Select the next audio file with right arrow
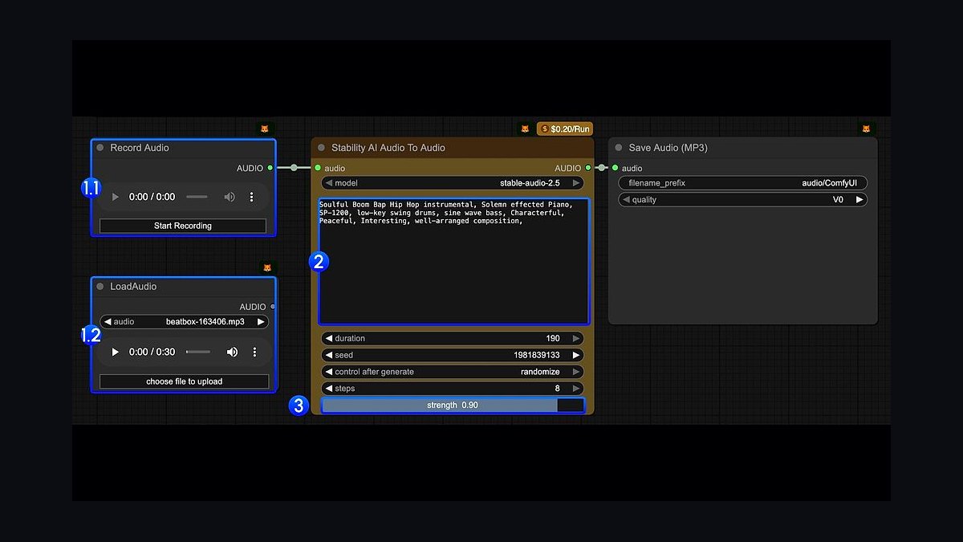Image resolution: width=963 pixels, height=542 pixels. (261, 321)
